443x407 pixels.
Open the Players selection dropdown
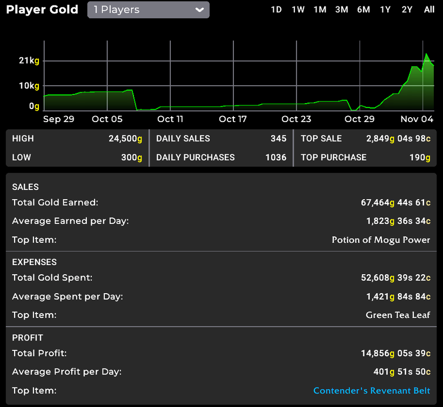pos(148,10)
